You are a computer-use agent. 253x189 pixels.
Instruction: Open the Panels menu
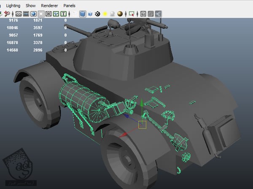pyautogui.click(x=69, y=6)
